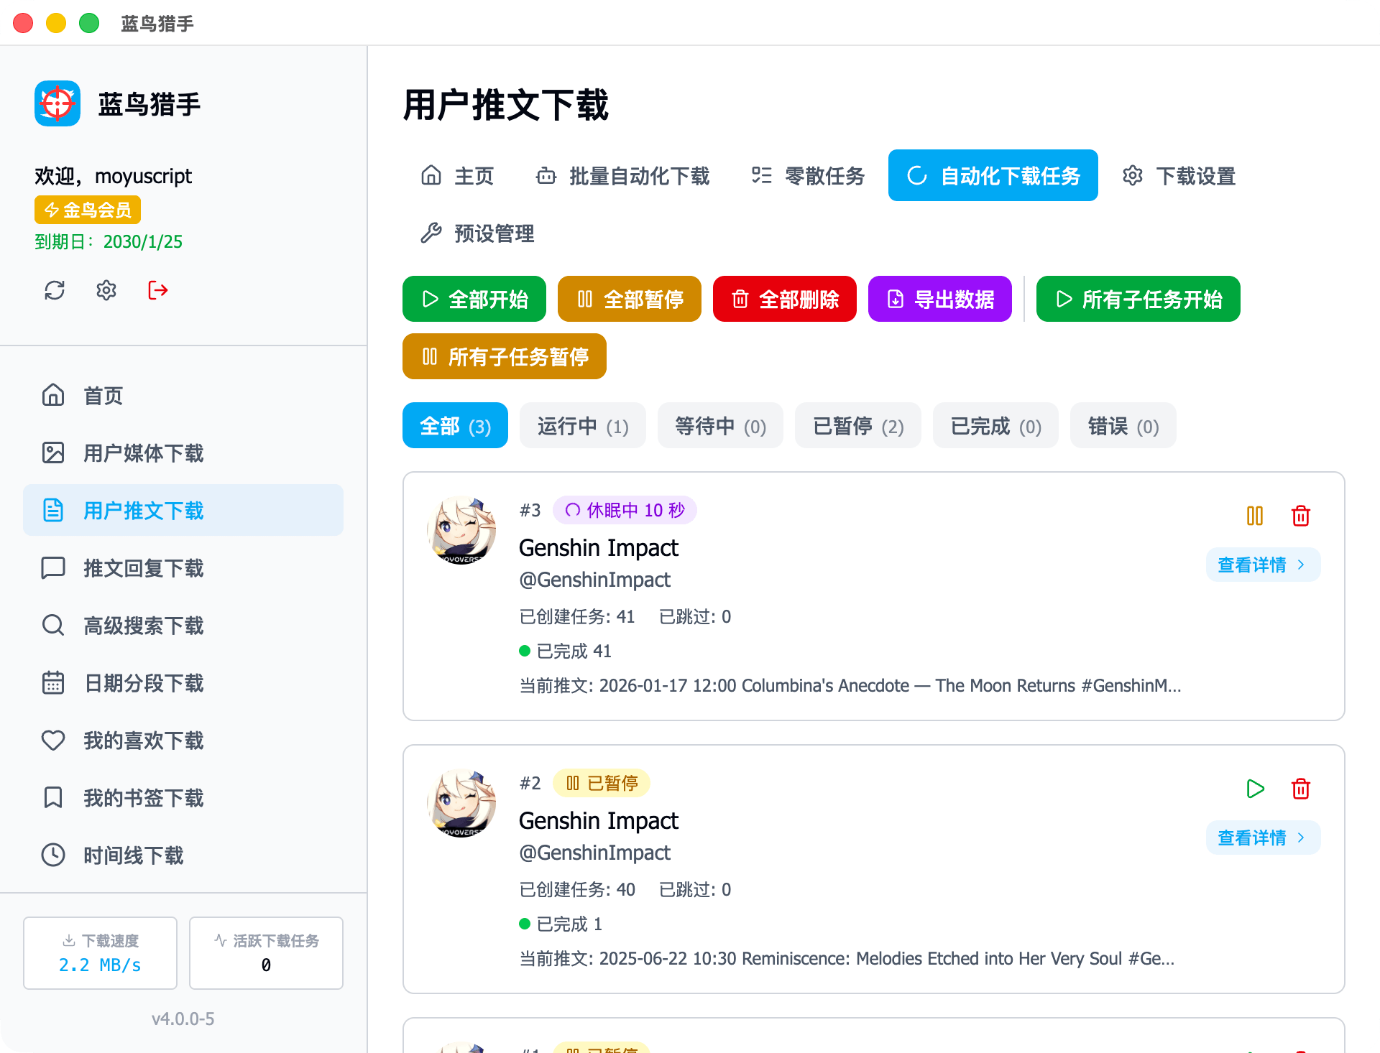1380x1053 pixels.
Task: Expand 查看详情 for task #3
Action: click(x=1262, y=565)
